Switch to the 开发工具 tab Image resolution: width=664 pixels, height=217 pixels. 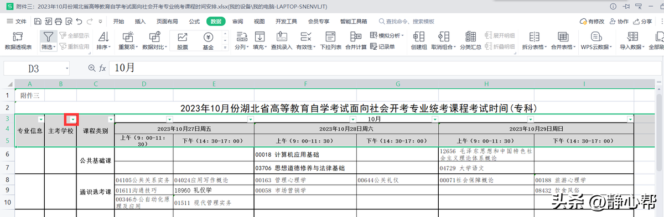286,22
